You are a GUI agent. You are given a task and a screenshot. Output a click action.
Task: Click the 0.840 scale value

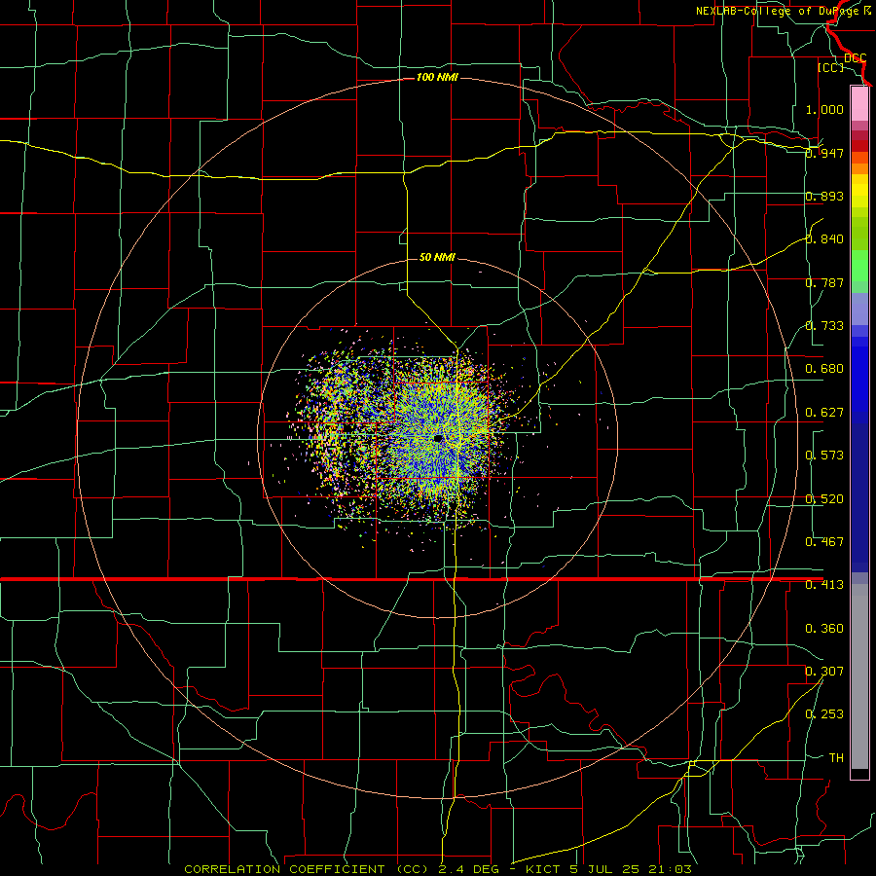[x=824, y=239]
